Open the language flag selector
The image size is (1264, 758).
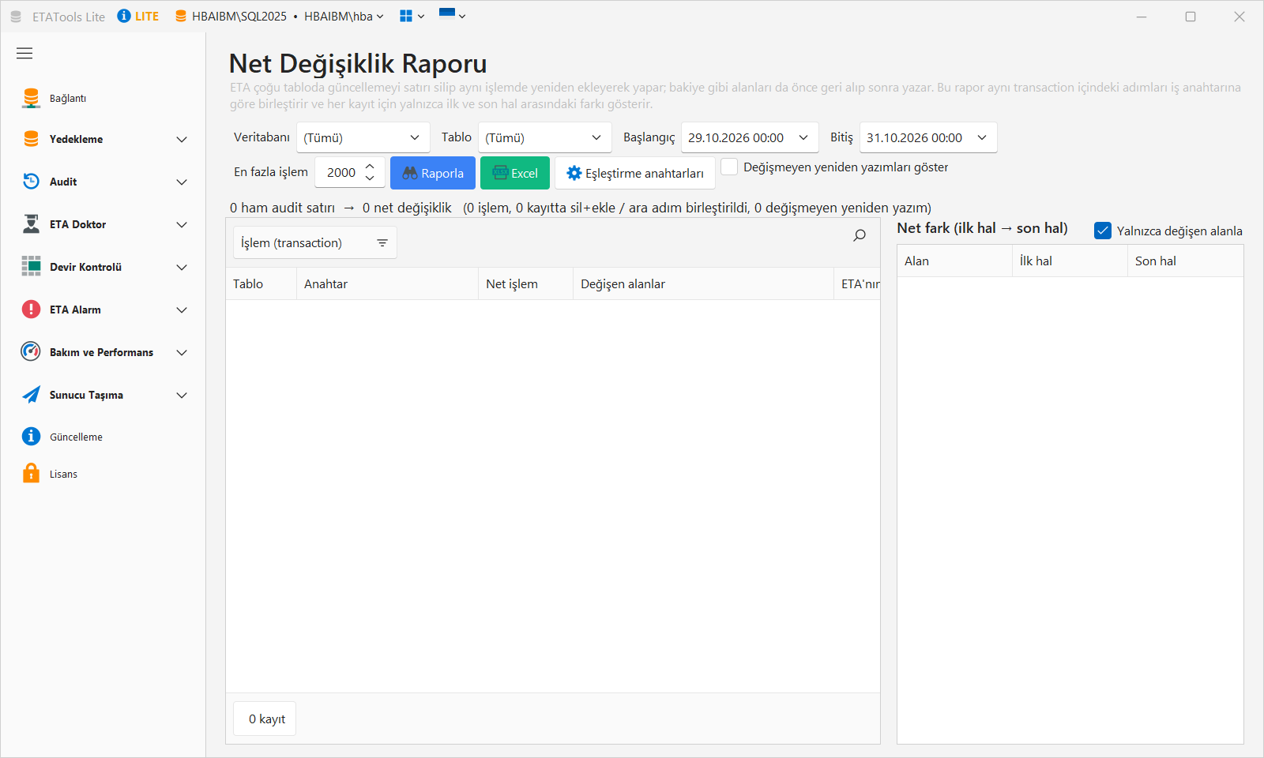tap(452, 15)
